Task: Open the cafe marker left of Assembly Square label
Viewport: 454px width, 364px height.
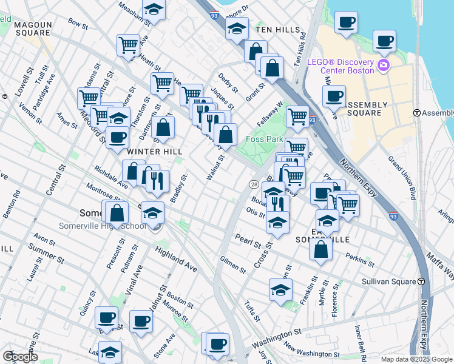Action: pos(334,97)
